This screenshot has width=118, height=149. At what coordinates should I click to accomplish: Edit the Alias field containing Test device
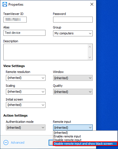point(24,33)
